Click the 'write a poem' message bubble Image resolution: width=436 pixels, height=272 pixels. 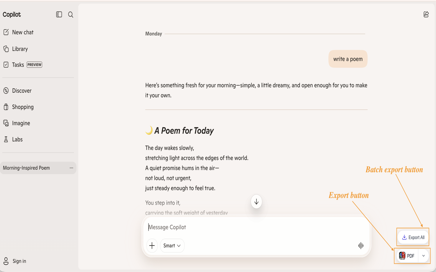click(x=348, y=59)
